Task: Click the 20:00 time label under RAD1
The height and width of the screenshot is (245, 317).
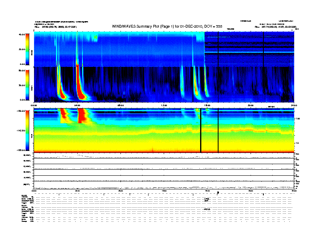Action: click(x=251, y=105)
